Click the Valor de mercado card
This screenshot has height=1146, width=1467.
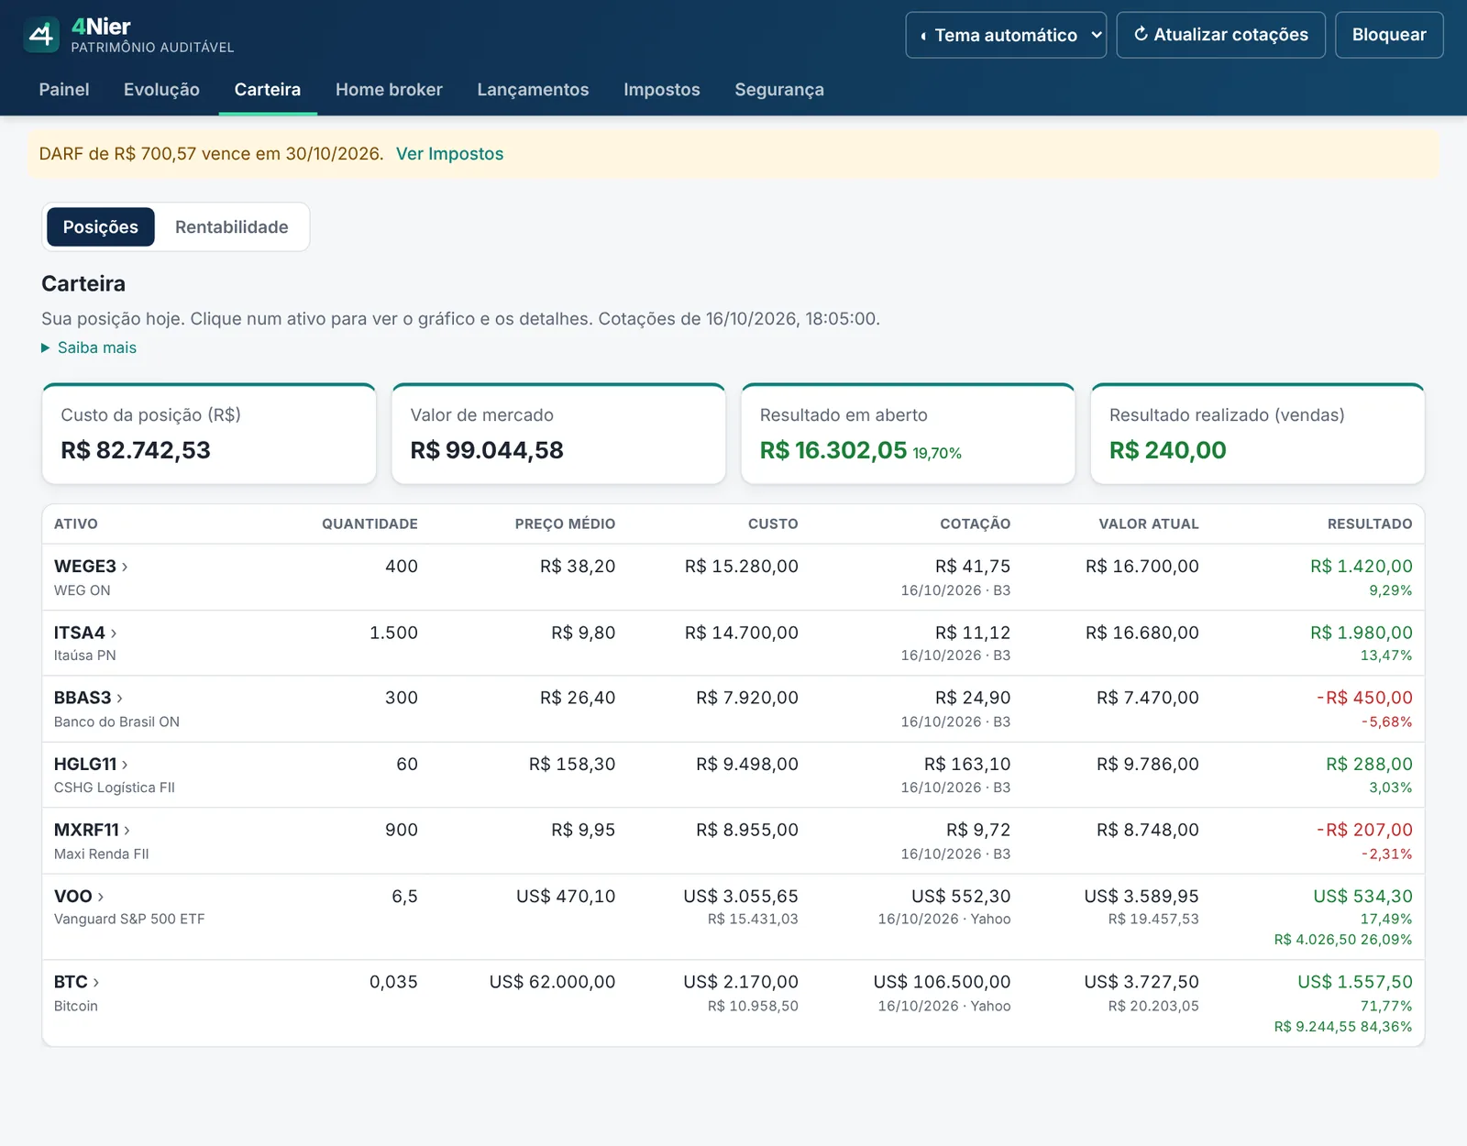[558, 434]
